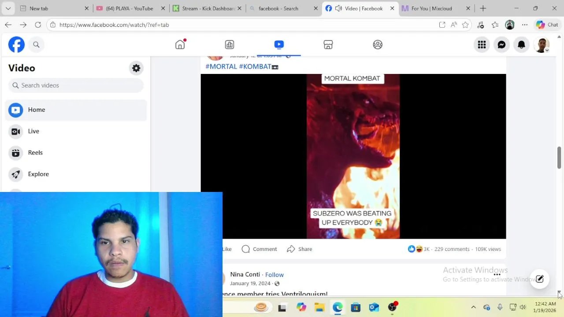Open Copilot app from the taskbar
The image size is (564, 317).
(x=301, y=307)
